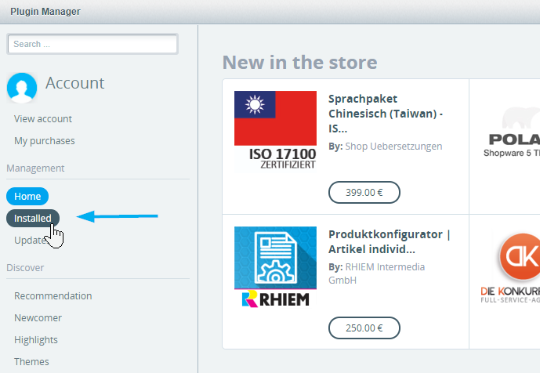Select the Home menu item
Screen dimensions: 540x373
27,197
